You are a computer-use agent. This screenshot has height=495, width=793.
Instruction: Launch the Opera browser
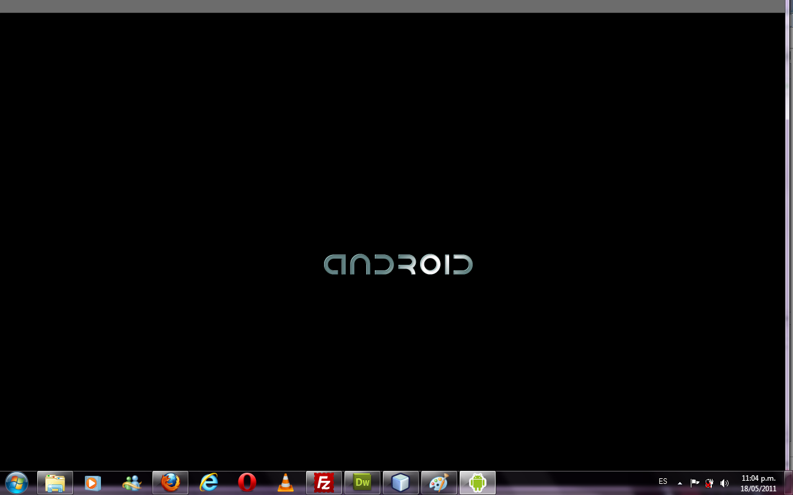point(247,483)
